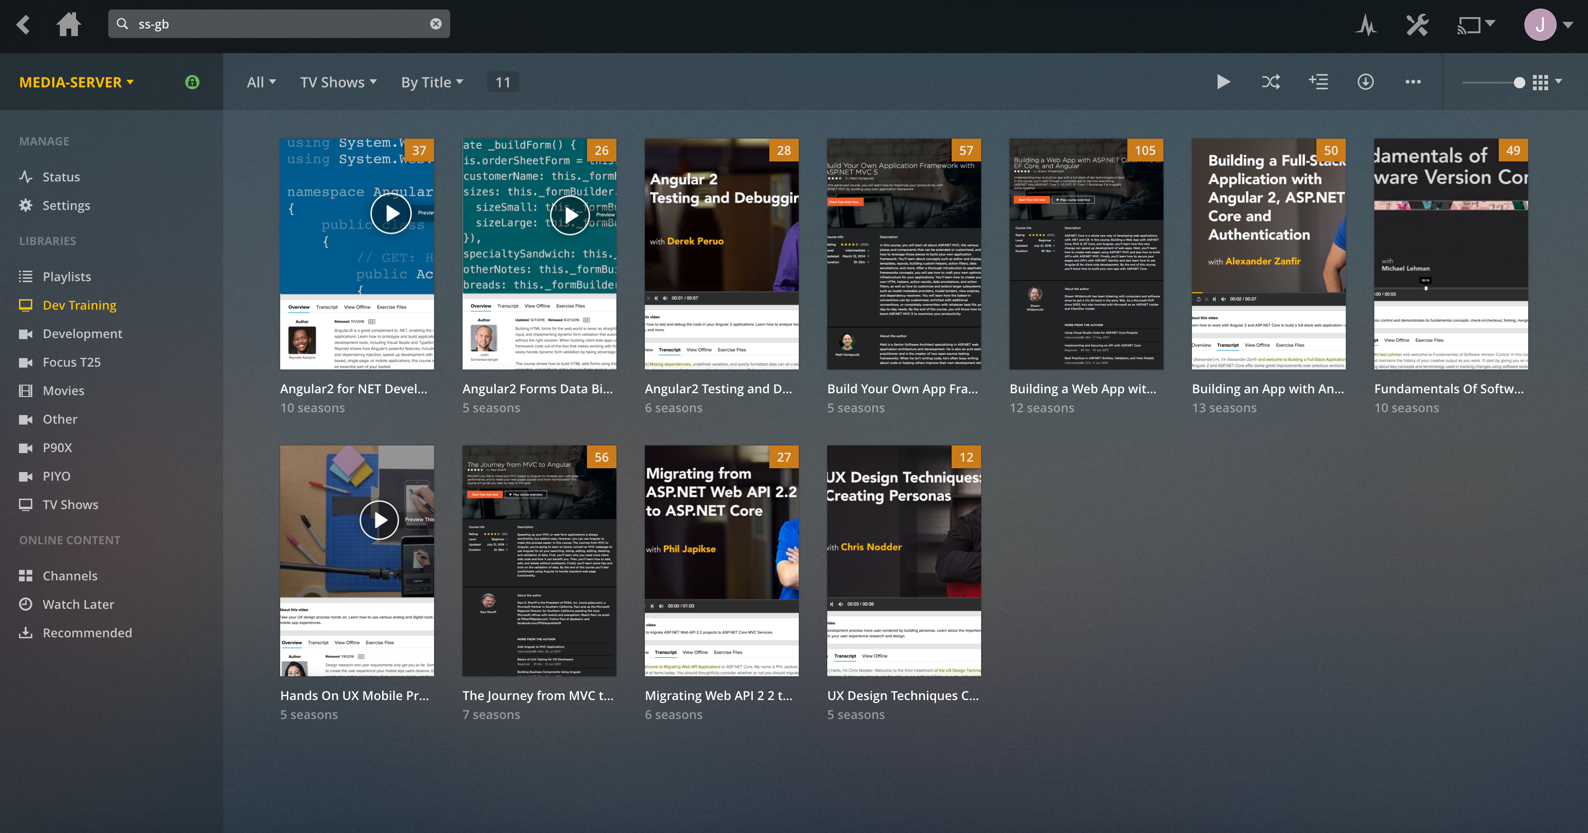This screenshot has height=833, width=1588.
Task: Adjust the poster size slider handle
Action: [x=1519, y=83]
